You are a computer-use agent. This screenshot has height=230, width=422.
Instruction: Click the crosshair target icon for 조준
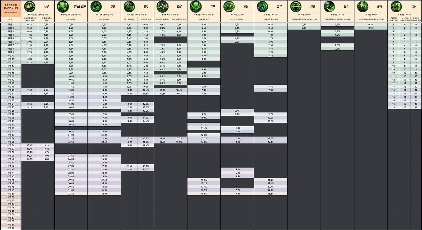(295, 6)
